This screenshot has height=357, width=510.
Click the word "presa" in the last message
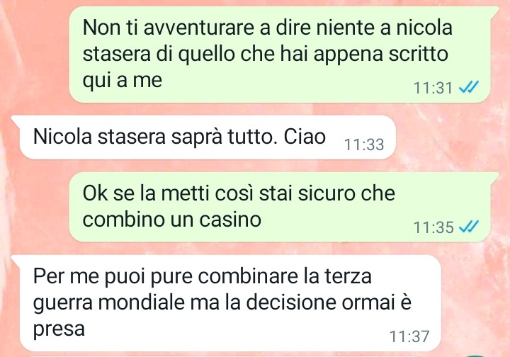[x=59, y=329]
